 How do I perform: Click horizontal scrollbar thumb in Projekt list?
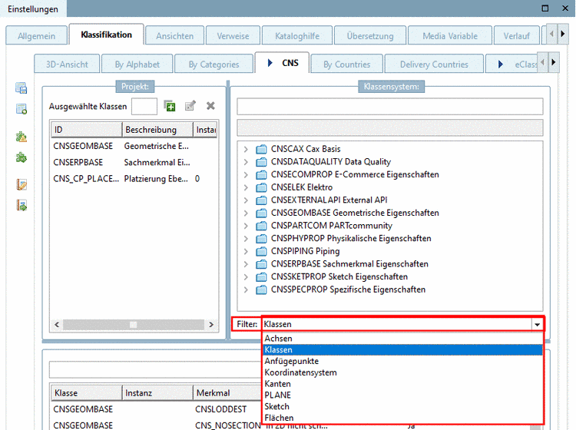coord(133,325)
